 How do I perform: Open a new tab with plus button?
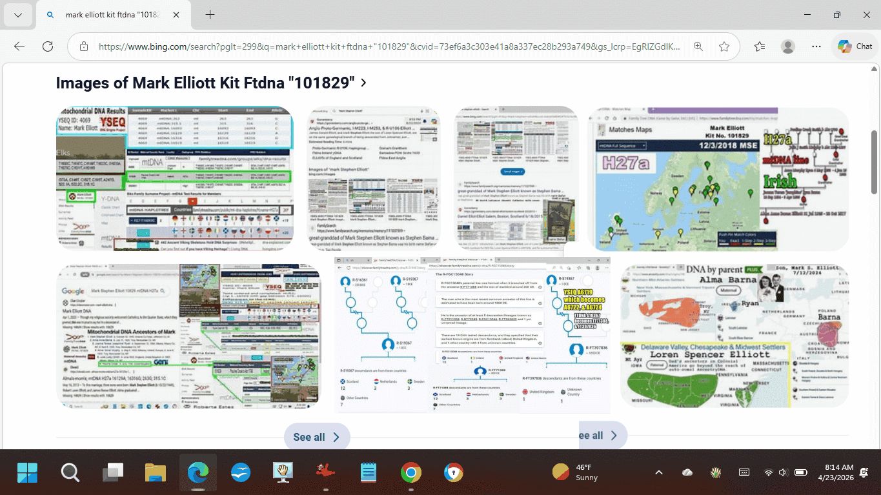pyautogui.click(x=210, y=15)
